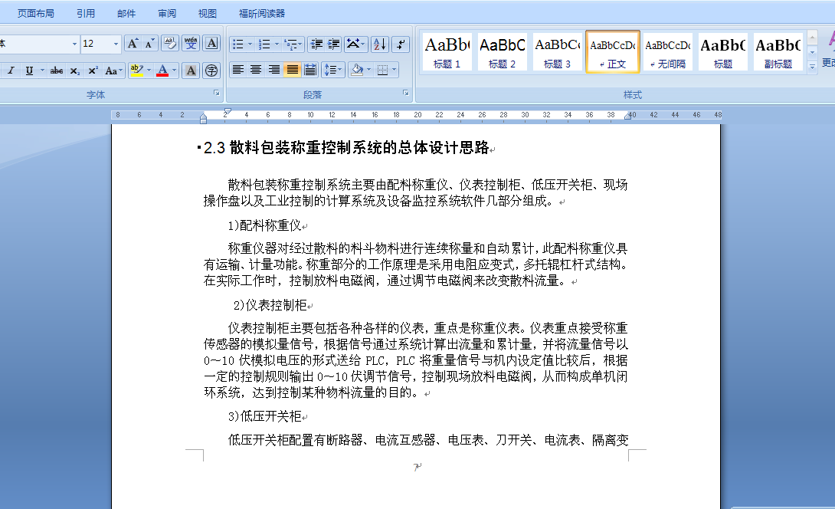Click the Decrease Indent icon

pyautogui.click(x=316, y=44)
